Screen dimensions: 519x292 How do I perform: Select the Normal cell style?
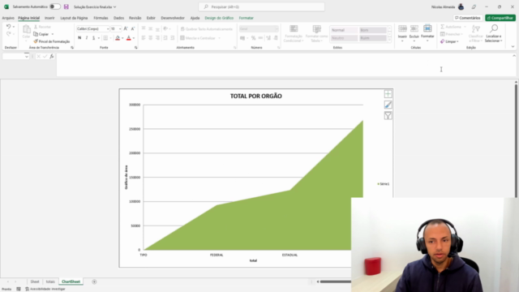point(344,30)
